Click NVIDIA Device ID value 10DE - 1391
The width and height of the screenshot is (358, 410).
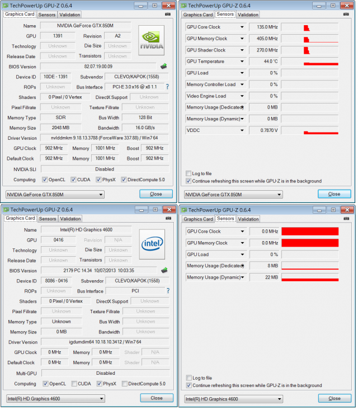[x=56, y=77]
